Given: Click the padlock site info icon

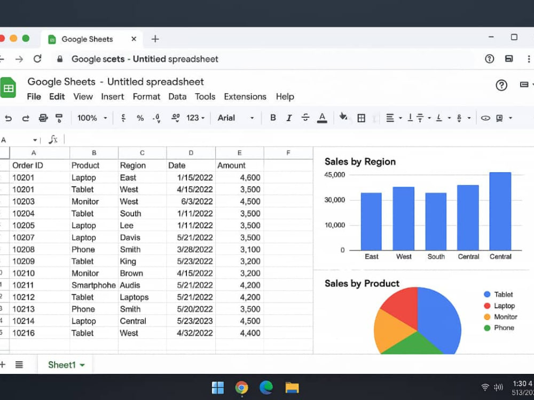Looking at the screenshot, I should (x=60, y=59).
